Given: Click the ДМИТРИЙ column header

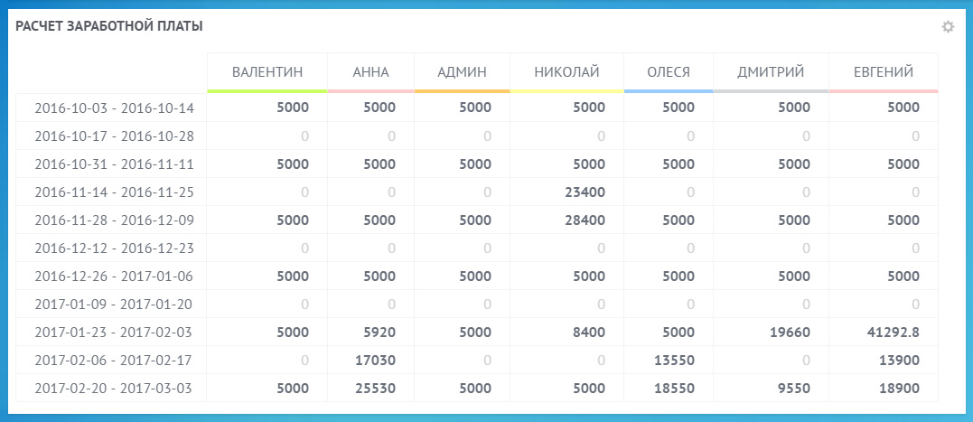Looking at the screenshot, I should click(772, 72).
